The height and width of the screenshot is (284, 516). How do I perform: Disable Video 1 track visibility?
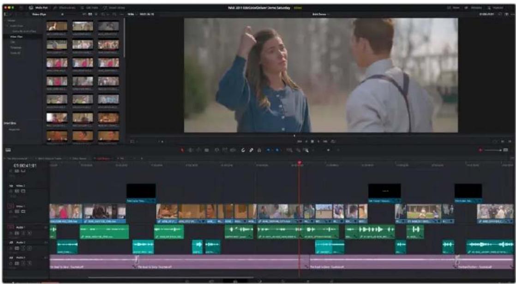[23, 211]
